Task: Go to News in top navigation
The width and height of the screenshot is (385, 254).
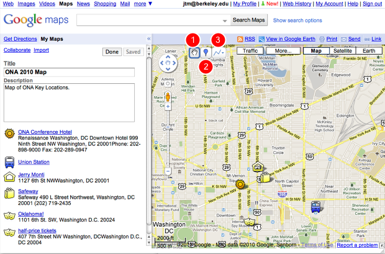Action: pyautogui.click(x=83, y=4)
